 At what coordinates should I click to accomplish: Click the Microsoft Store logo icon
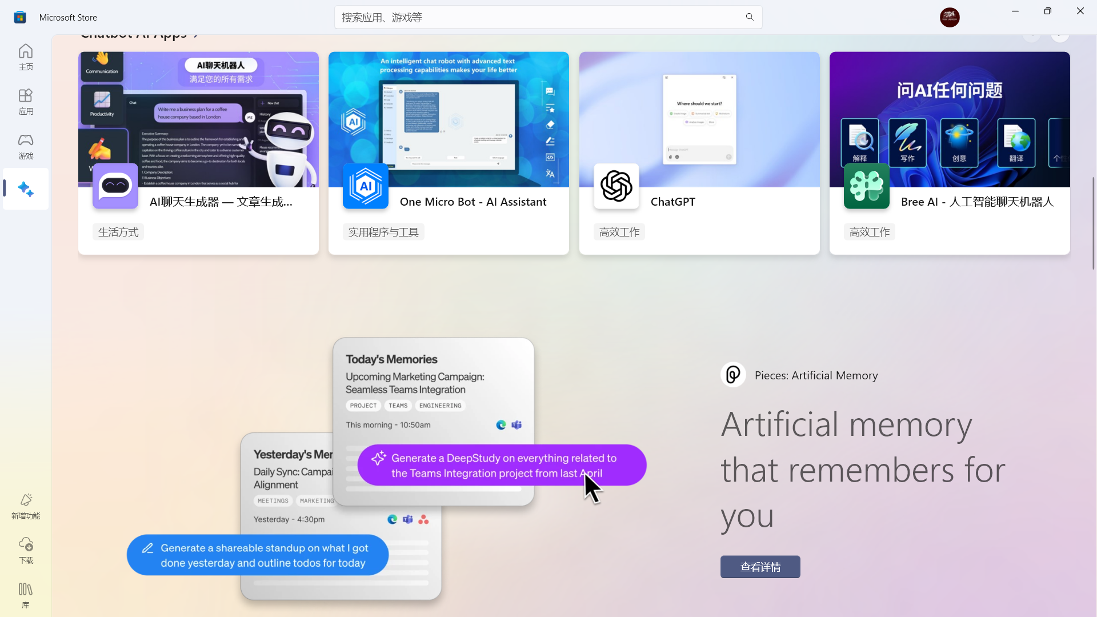coord(20,17)
